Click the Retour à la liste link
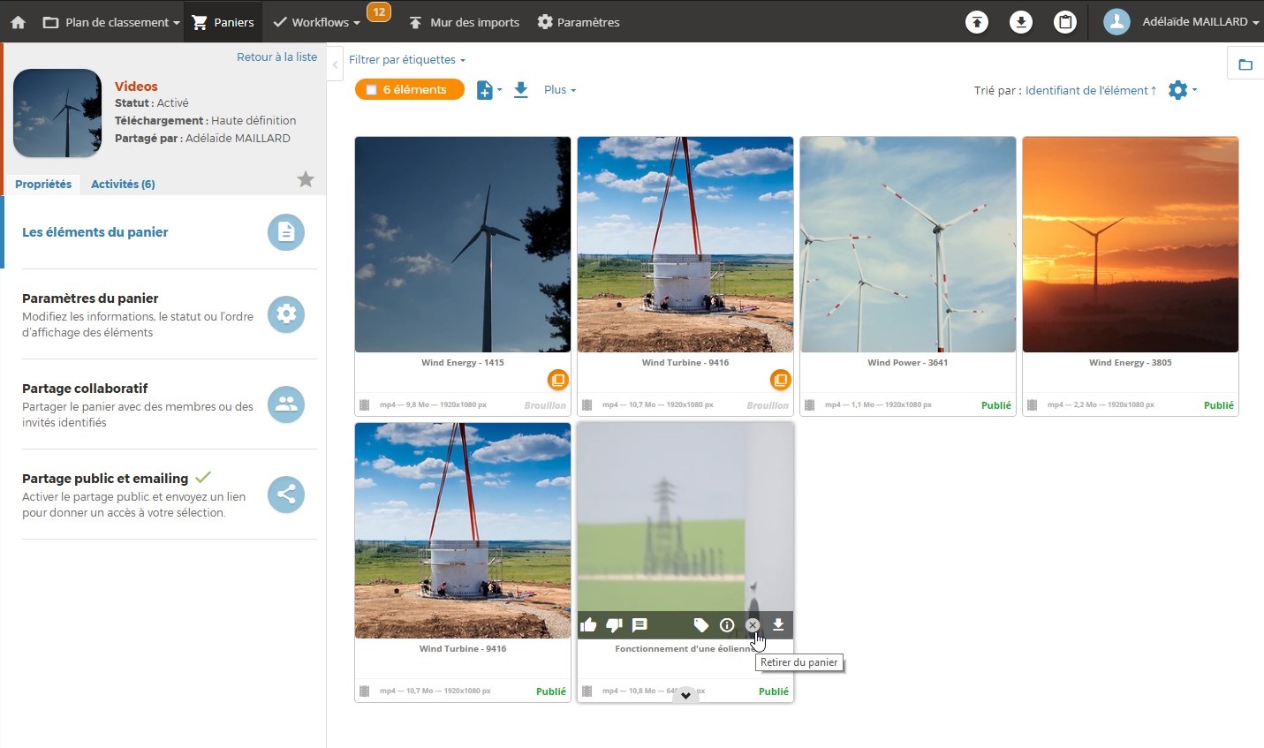1264x748 pixels. click(276, 57)
